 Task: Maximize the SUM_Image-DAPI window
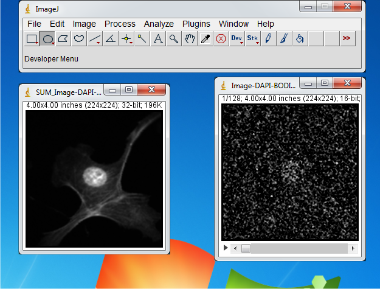[129, 90]
